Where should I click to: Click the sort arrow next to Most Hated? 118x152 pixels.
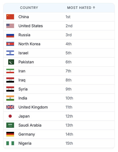(x=94, y=8)
